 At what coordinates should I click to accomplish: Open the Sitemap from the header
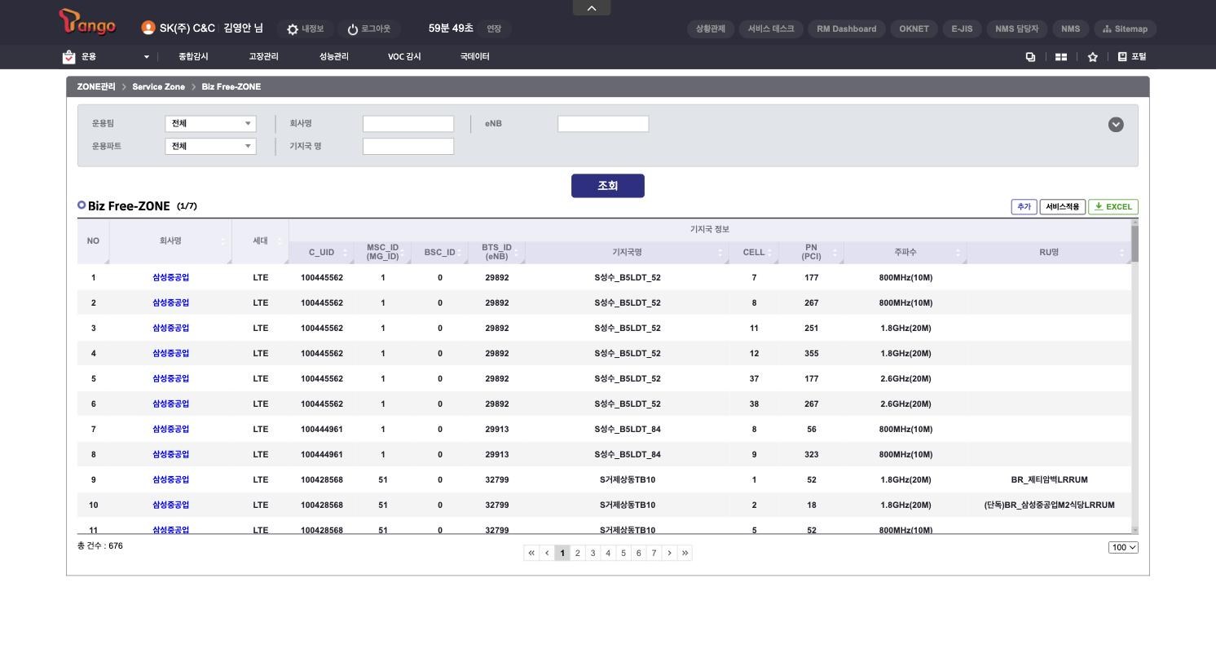pos(1125,29)
